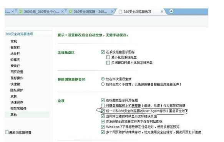This screenshot has height=142, width=224.
Task: Switch to the 360论坛_360安全中心 tab
Action: pyautogui.click(x=41, y=12)
